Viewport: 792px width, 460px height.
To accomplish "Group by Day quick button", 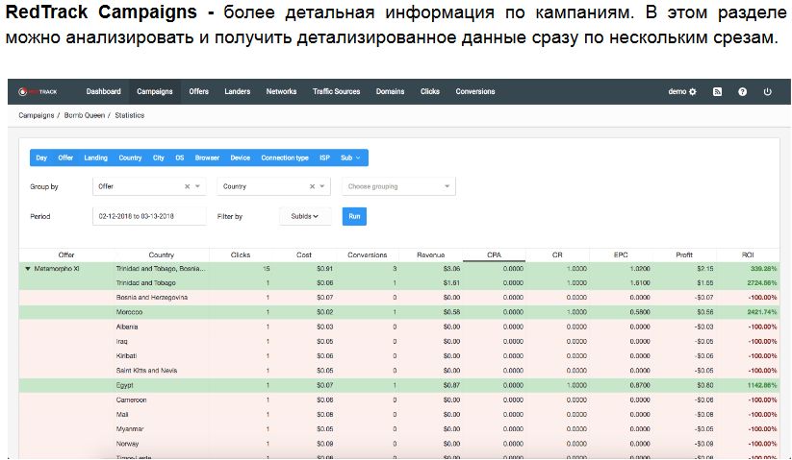I will [41, 157].
